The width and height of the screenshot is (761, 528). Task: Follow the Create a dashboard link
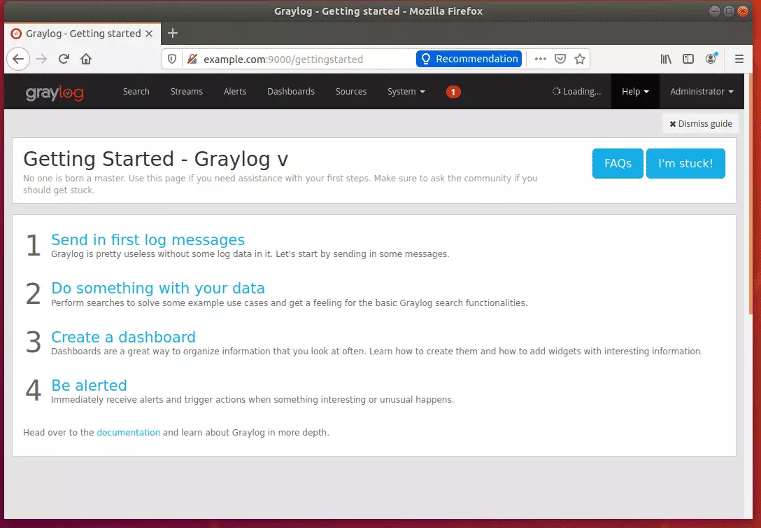[123, 337]
